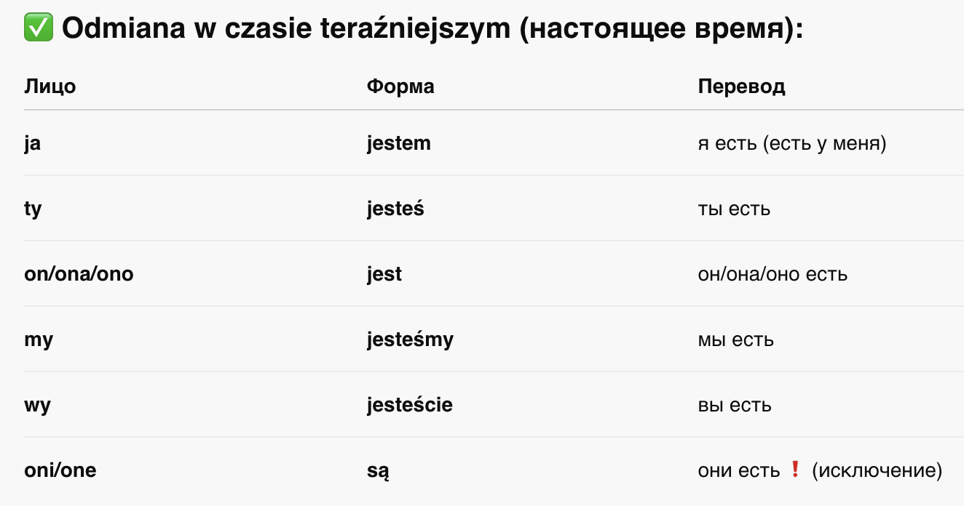
Task: Click the verb form 'jesteś'
Action: [395, 209]
